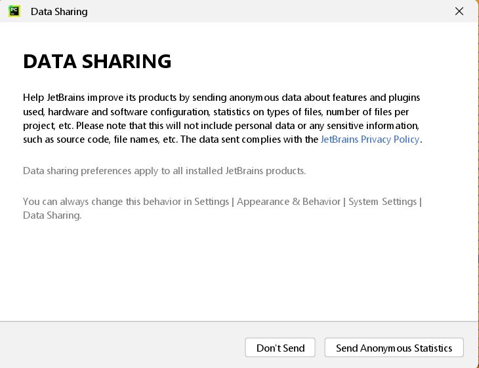Close the Data Sharing dialog

tap(459, 11)
